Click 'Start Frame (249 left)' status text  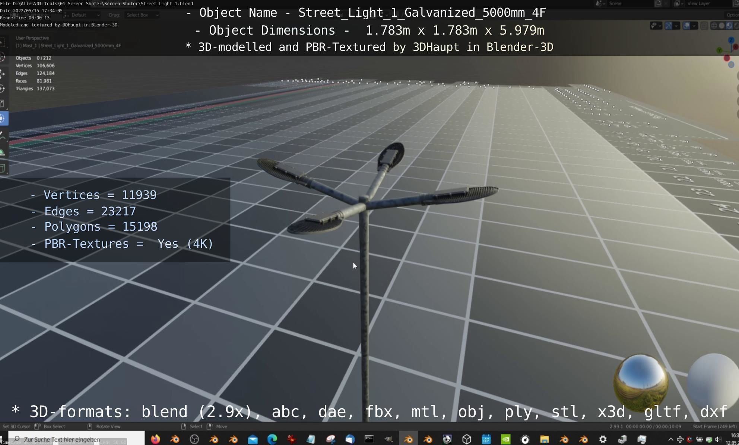pos(714,426)
